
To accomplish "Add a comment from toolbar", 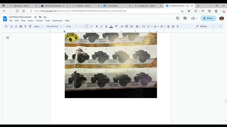I will 127,26.
